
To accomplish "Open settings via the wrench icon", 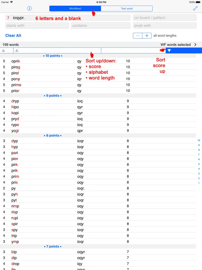I will (x=195, y=8).
